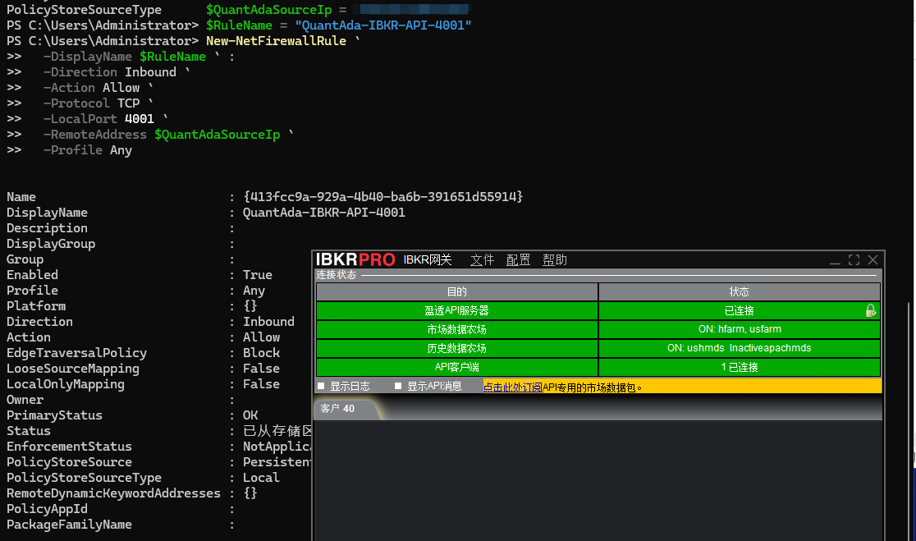Select the 市场数据农场 cell

(x=457, y=329)
